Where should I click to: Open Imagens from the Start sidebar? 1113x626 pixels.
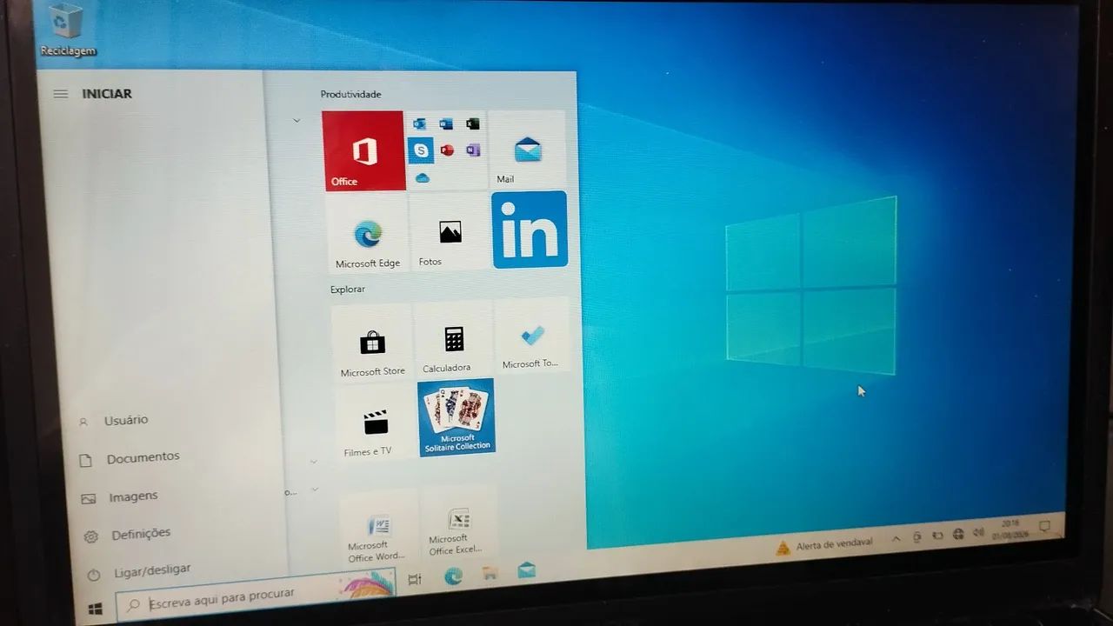(120, 497)
